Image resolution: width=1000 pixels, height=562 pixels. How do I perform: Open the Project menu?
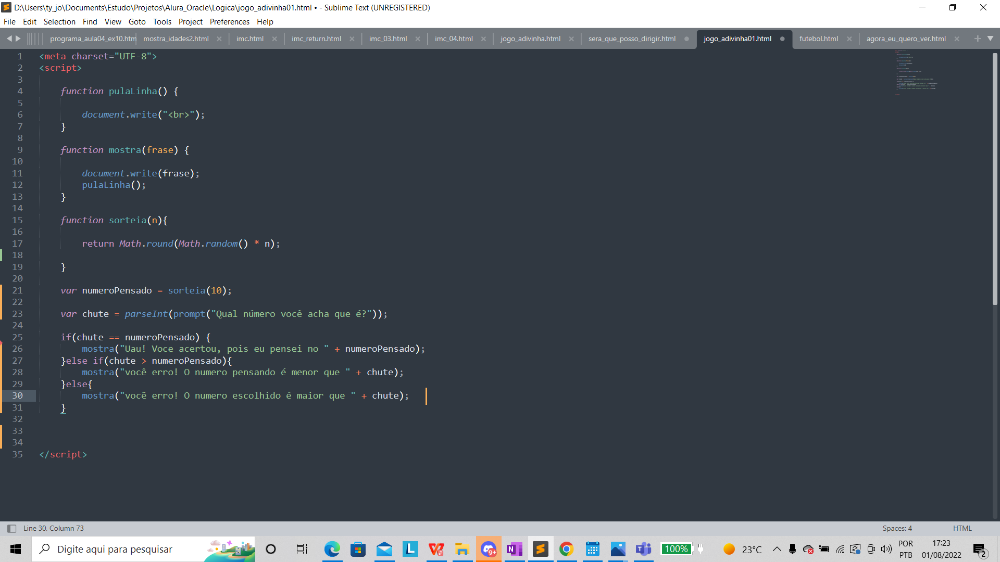191,22
